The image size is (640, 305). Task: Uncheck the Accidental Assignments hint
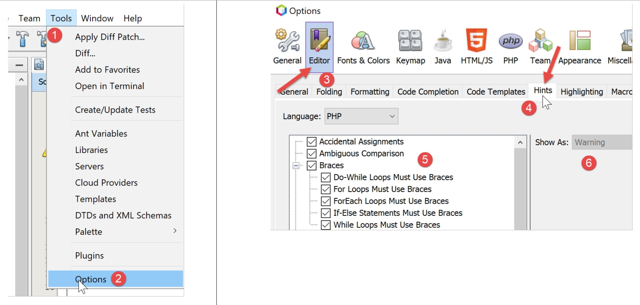[x=311, y=142]
